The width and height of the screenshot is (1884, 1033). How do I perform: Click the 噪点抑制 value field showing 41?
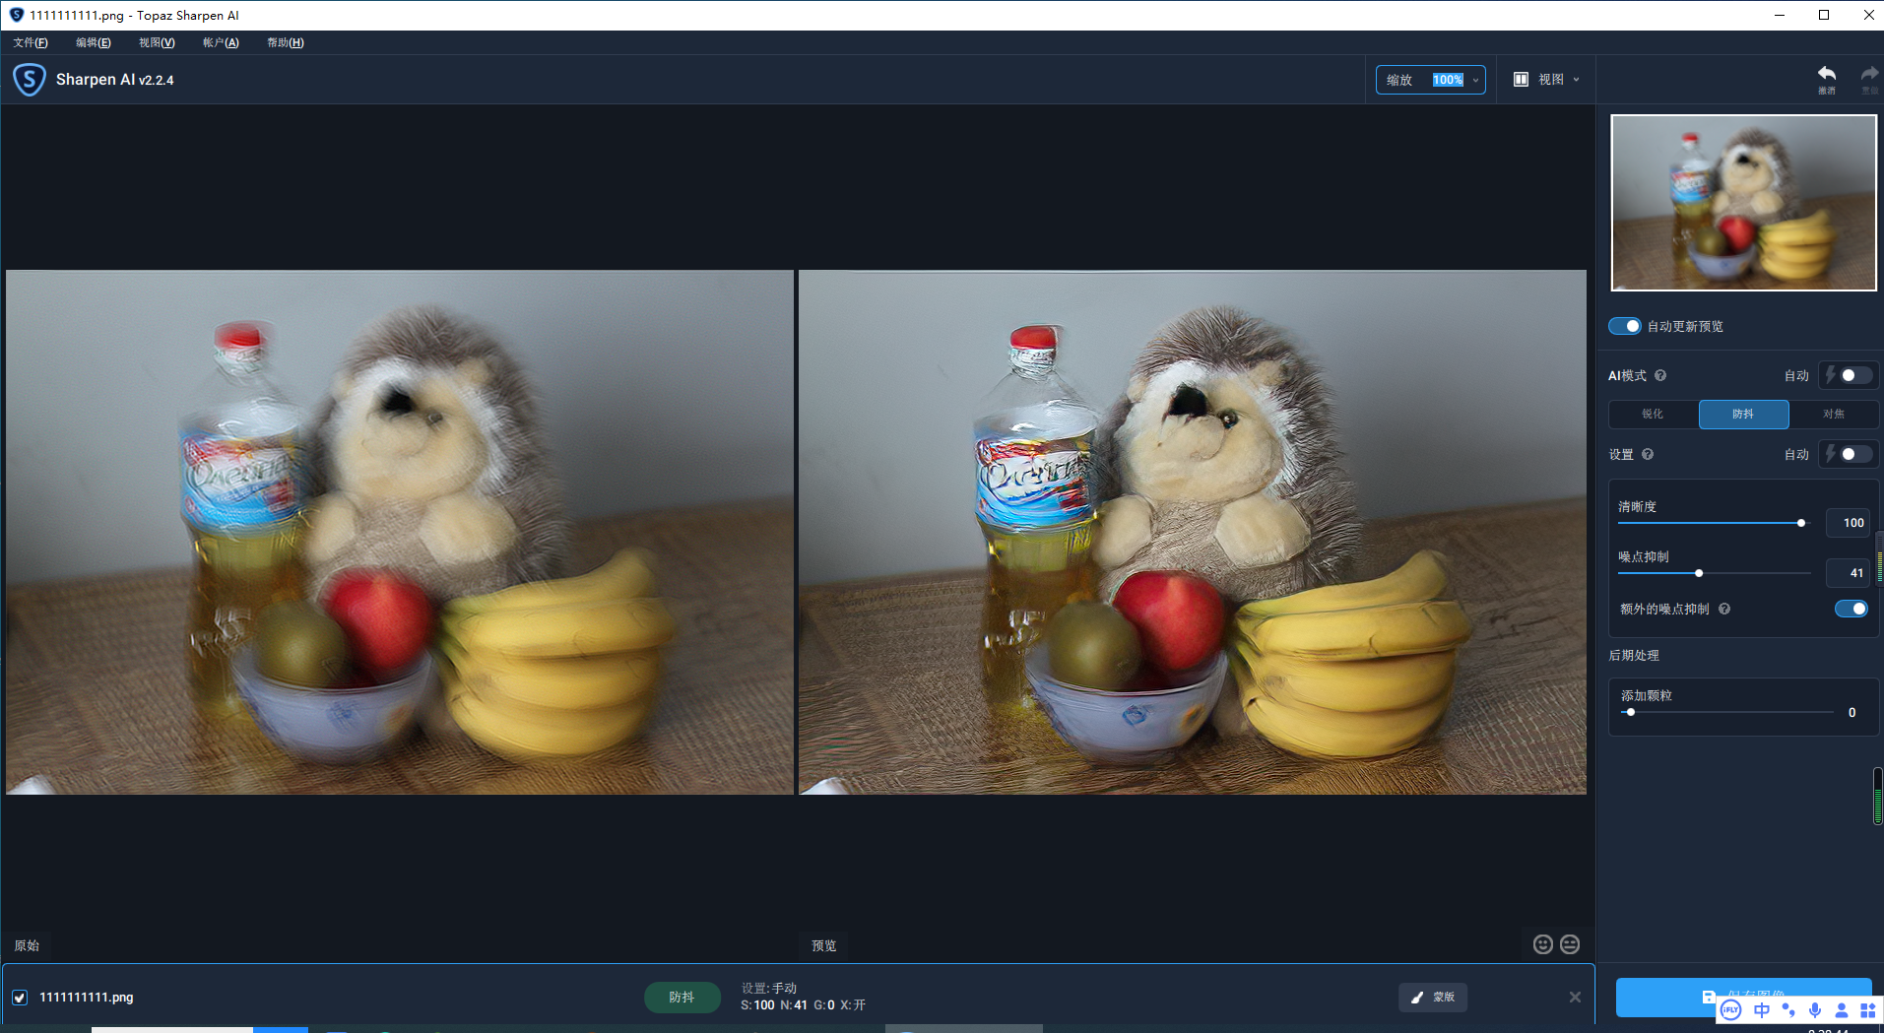pyautogui.click(x=1849, y=573)
